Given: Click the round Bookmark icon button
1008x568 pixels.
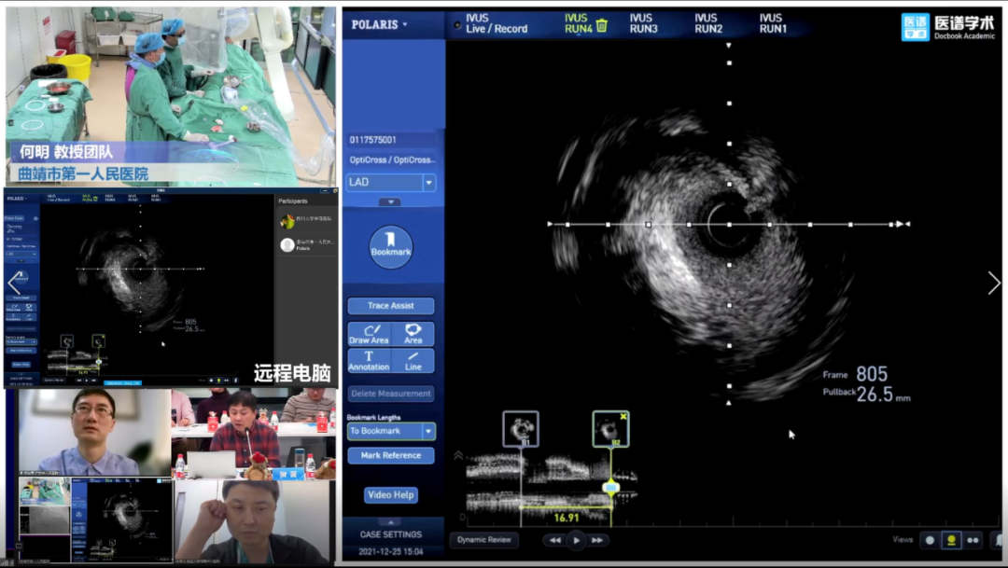Looking at the screenshot, I should click(390, 247).
